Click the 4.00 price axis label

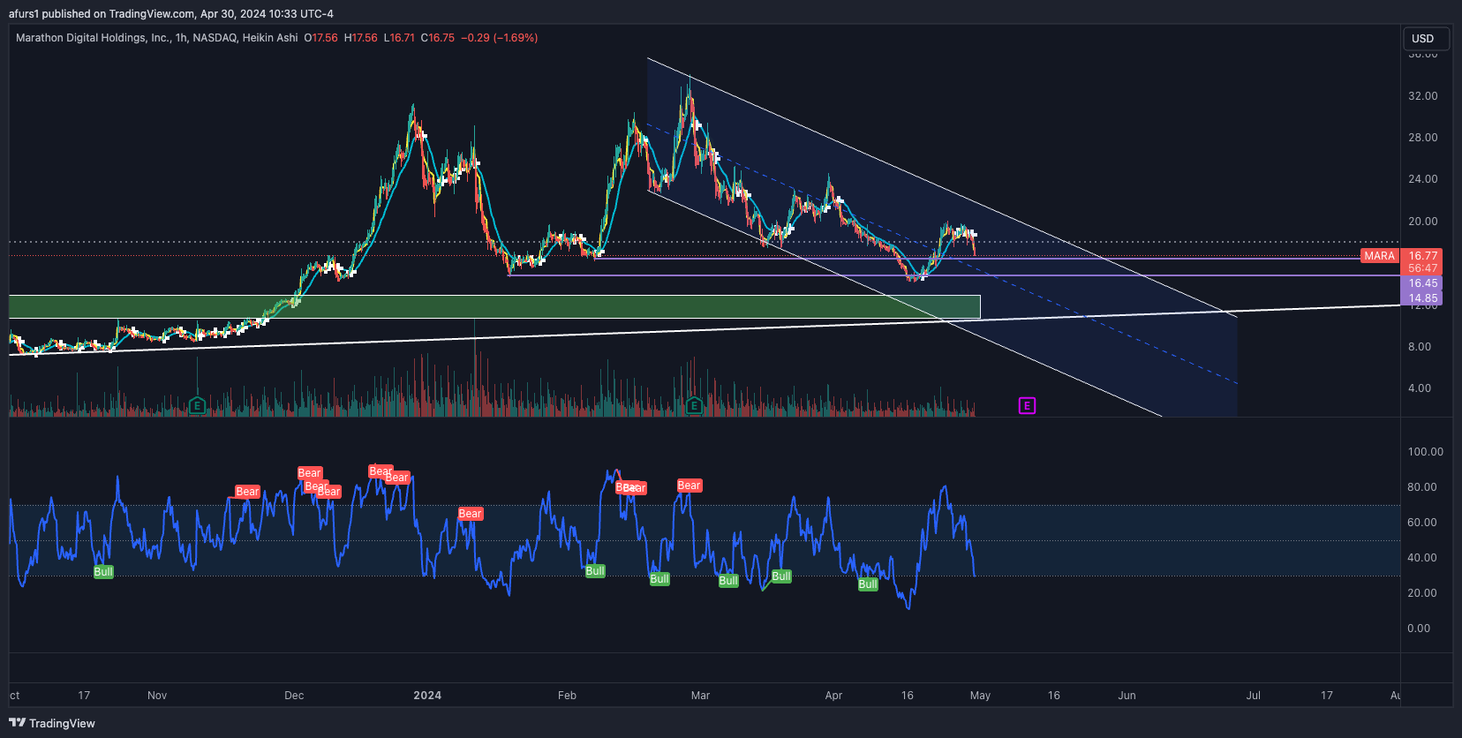[1420, 388]
